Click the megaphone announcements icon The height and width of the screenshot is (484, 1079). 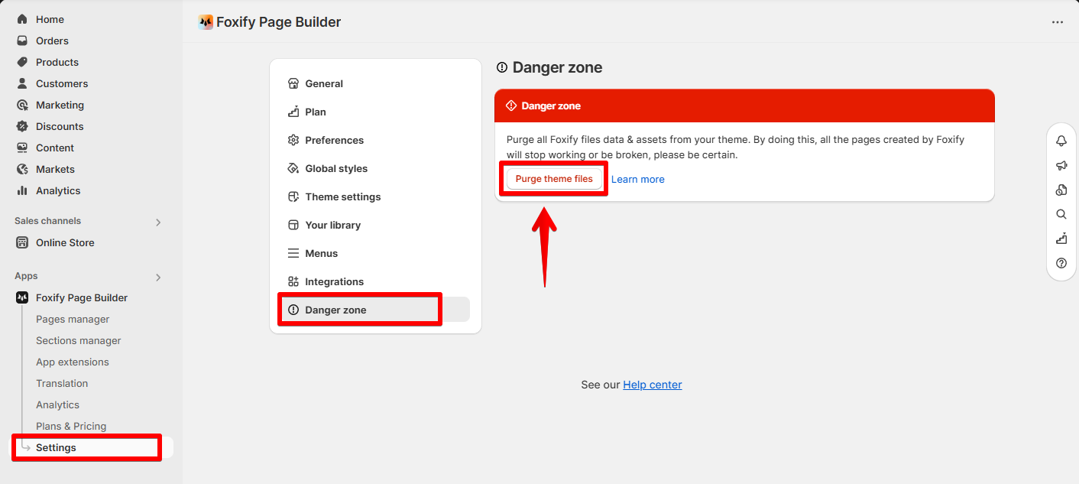1061,165
